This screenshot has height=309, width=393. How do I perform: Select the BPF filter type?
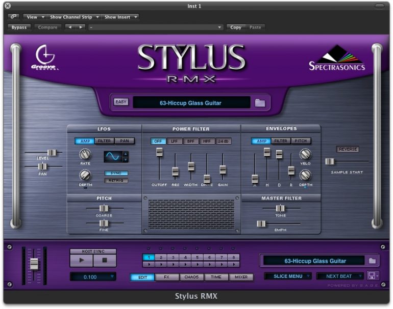pyautogui.click(x=191, y=141)
